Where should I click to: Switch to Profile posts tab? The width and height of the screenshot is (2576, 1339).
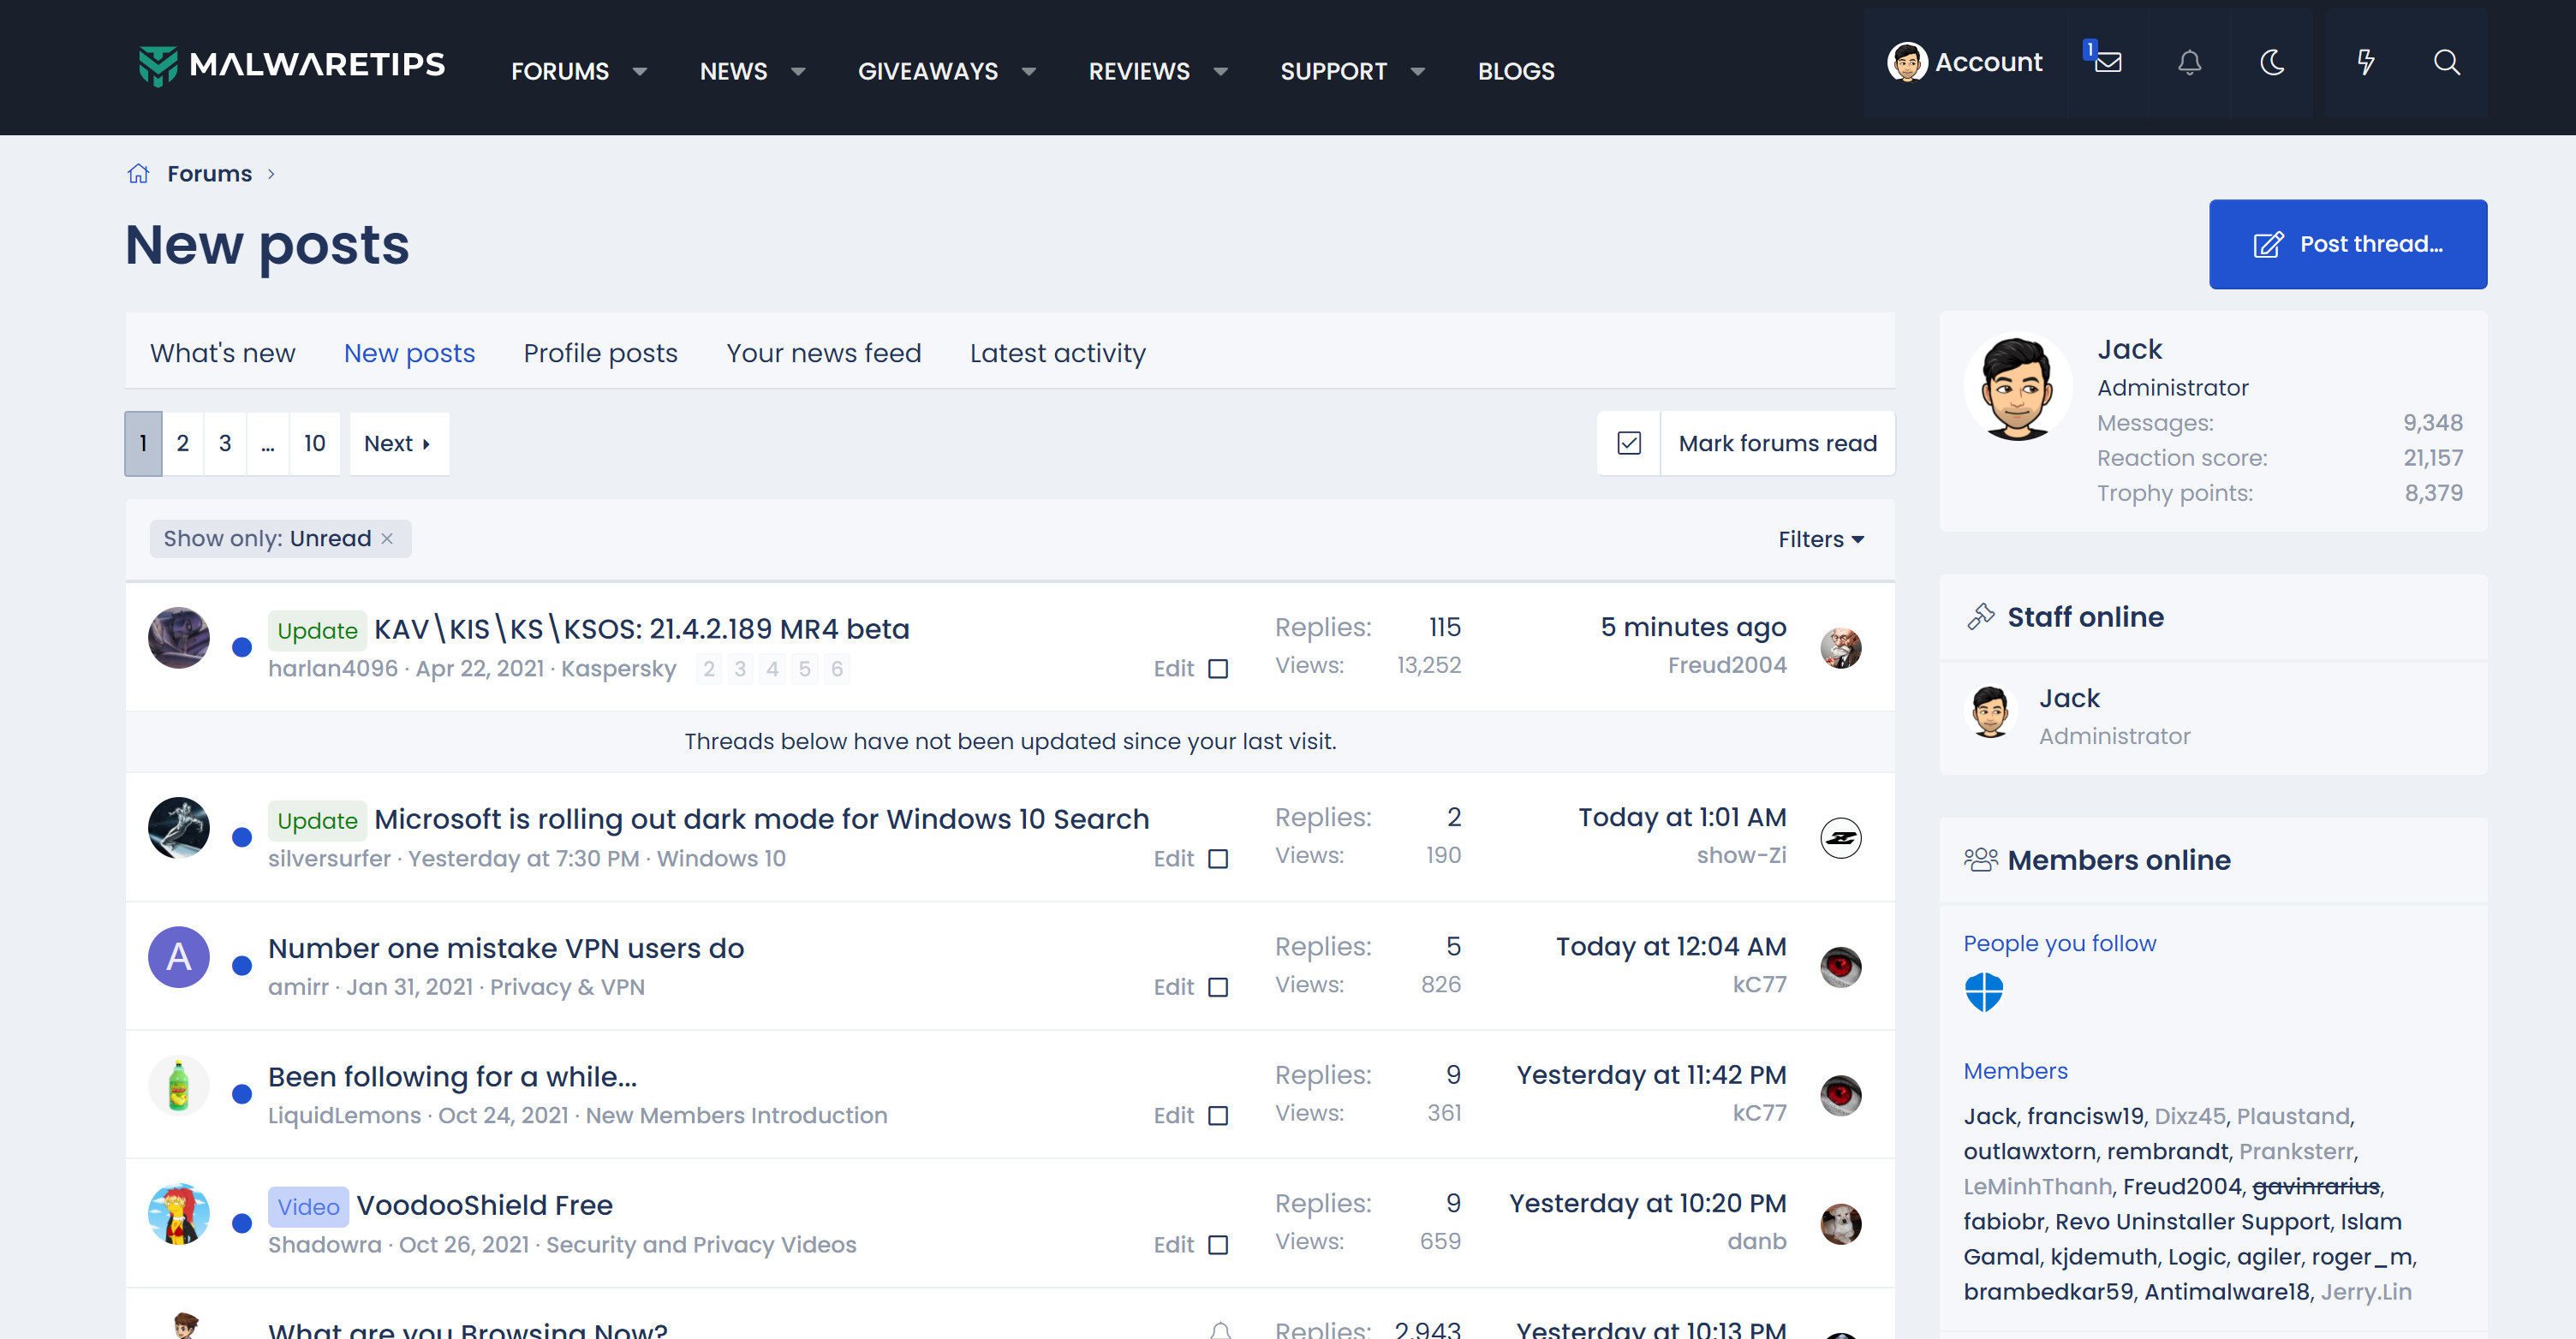point(600,353)
